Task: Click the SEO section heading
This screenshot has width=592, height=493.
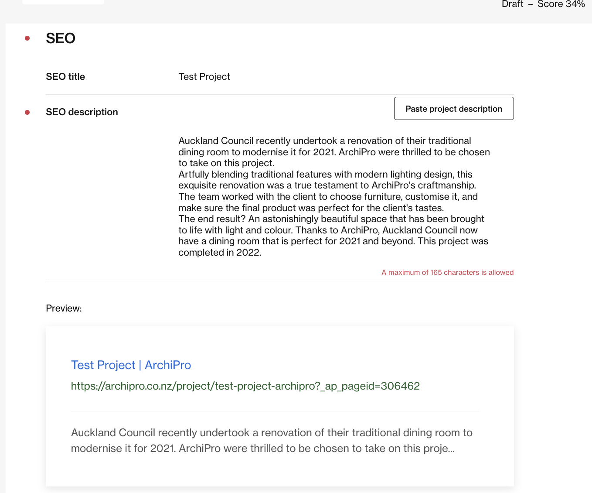Action: pos(61,38)
